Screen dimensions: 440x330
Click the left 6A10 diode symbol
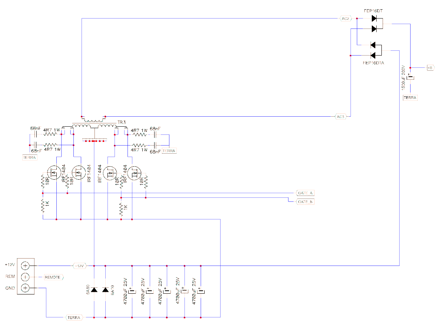[94, 290]
